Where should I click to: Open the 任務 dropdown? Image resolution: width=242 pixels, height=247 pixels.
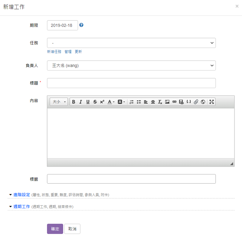tap(131, 43)
